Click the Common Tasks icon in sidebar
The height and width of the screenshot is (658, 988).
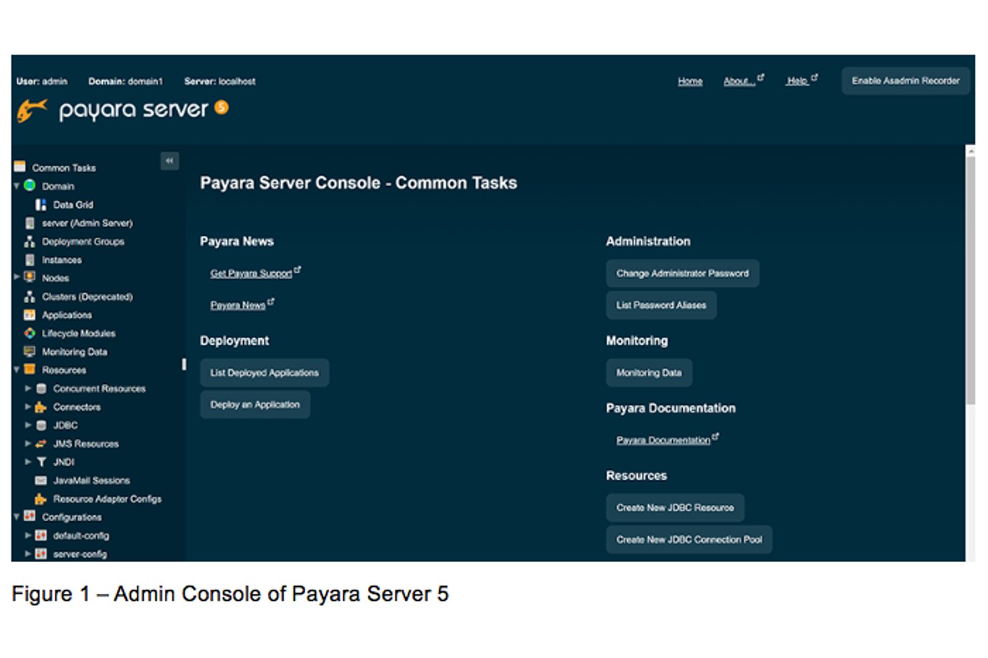(x=19, y=167)
